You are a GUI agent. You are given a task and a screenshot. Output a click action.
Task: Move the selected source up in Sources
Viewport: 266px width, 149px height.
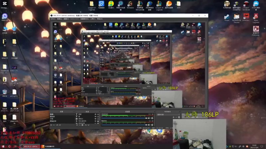point(86,125)
